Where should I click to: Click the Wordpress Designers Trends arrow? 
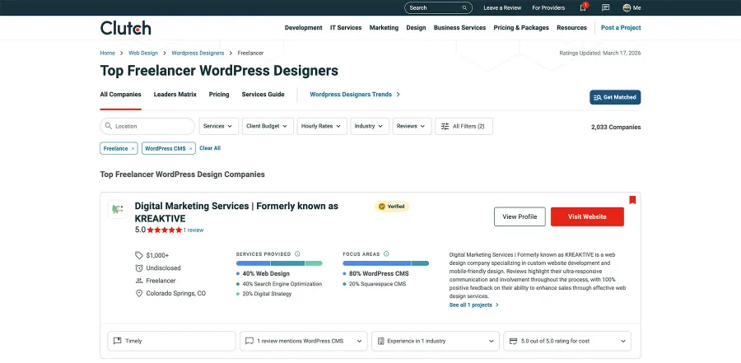pos(398,95)
